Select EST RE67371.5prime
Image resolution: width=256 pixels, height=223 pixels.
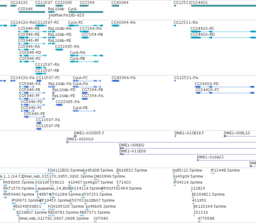[x=95, y=212]
